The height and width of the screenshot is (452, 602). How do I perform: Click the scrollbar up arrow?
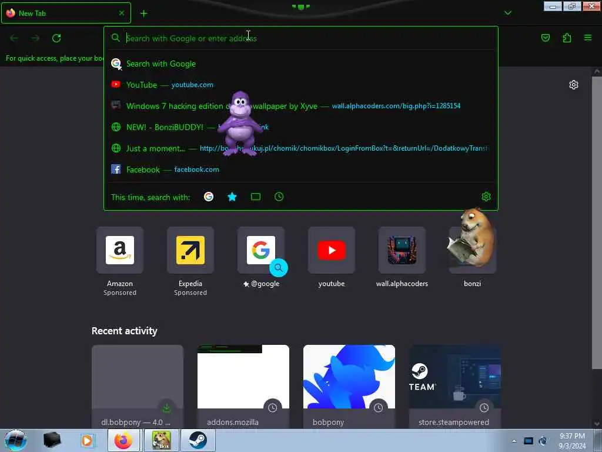(597, 71)
